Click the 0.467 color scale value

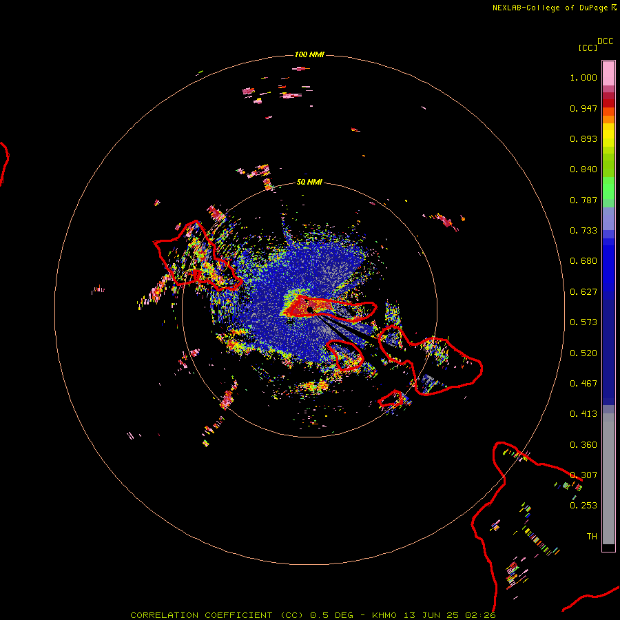point(583,384)
